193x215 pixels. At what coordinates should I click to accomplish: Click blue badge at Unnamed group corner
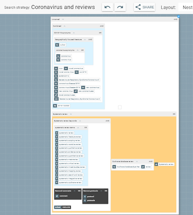(x=178, y=16)
